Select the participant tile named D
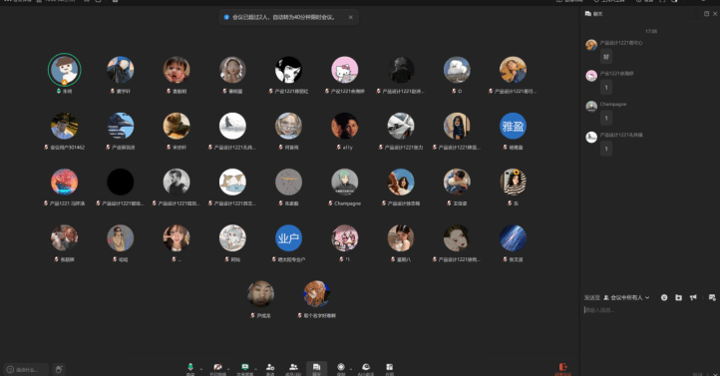720x376 pixels. click(x=457, y=75)
